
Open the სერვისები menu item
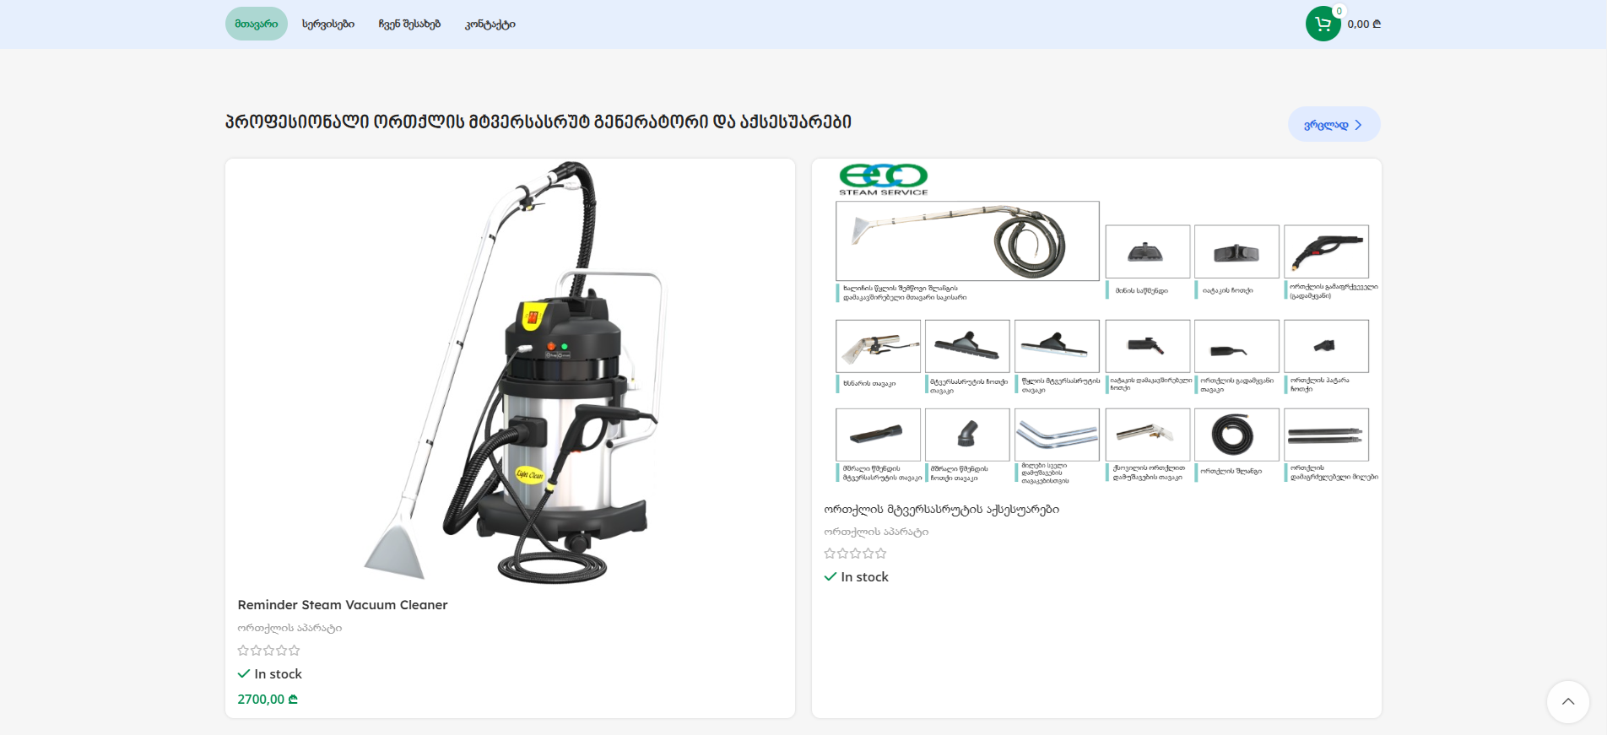(x=327, y=24)
